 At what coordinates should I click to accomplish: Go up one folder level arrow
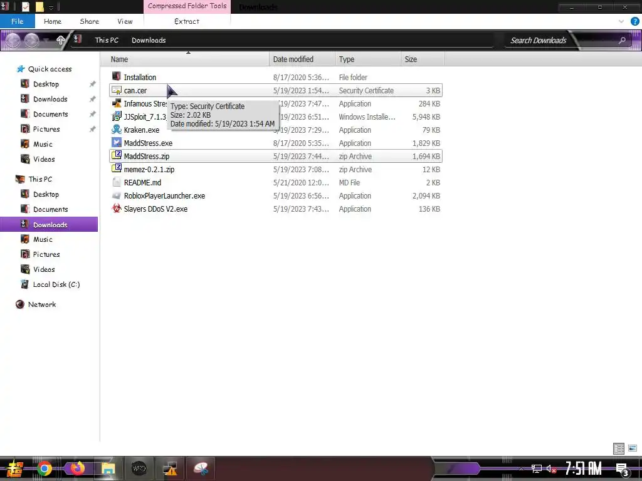61,40
